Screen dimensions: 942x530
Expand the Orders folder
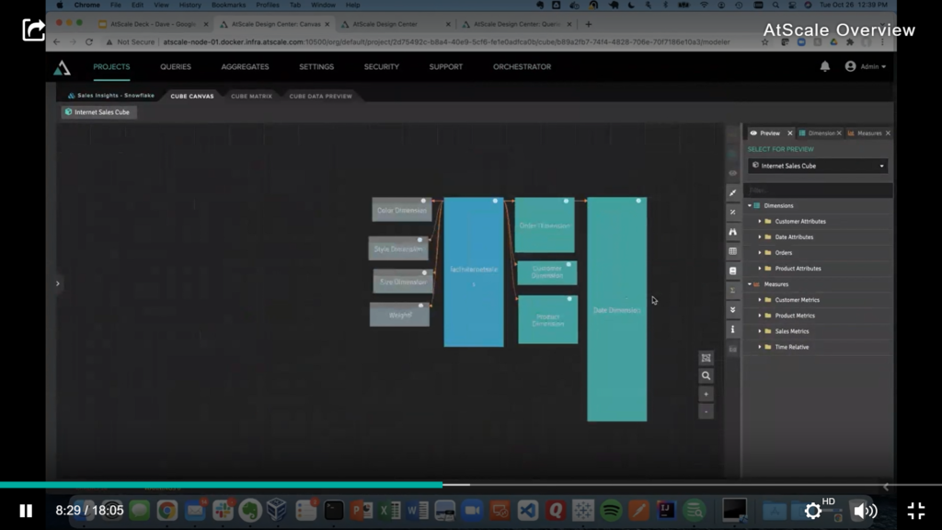click(x=759, y=252)
